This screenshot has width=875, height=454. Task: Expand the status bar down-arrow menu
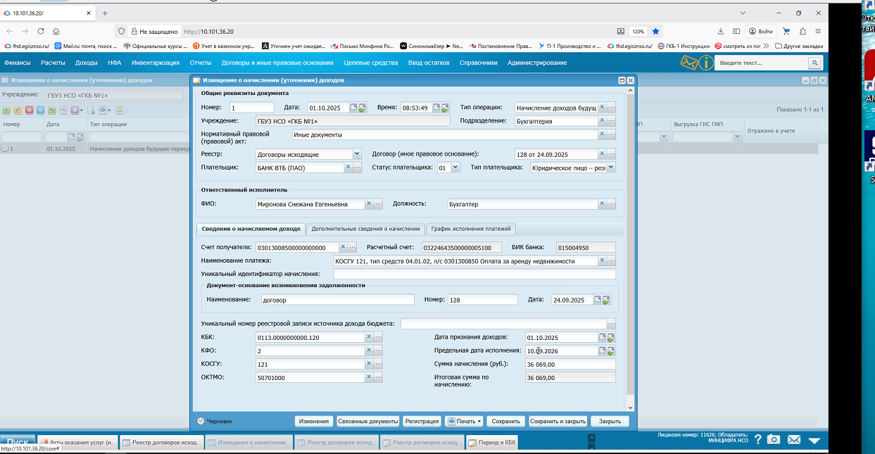[x=814, y=440]
